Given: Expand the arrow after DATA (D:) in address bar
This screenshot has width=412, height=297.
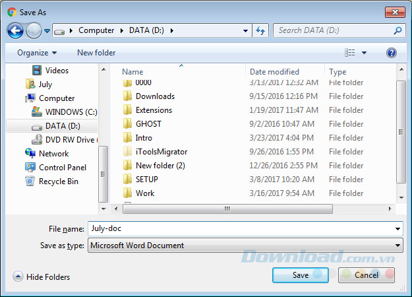Looking at the screenshot, I should (x=172, y=31).
